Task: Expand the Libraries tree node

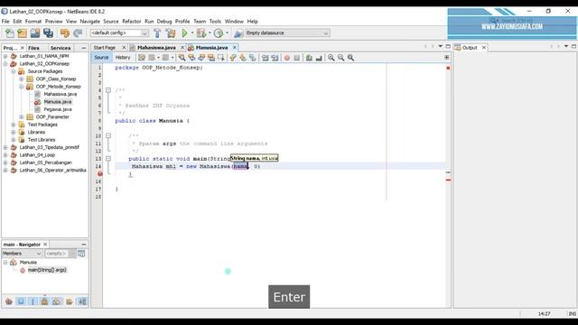Action: pos(14,132)
